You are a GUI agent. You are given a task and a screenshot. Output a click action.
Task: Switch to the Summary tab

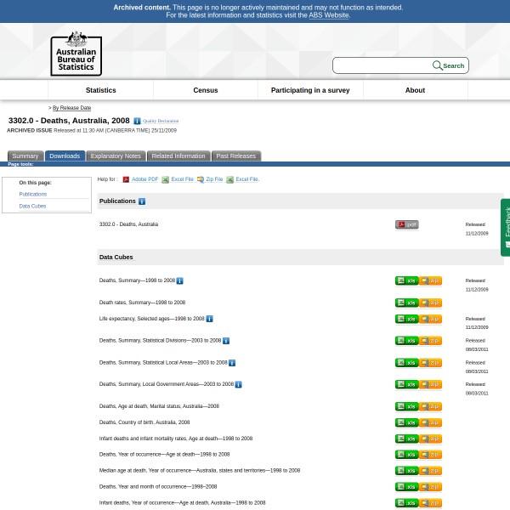click(25, 156)
